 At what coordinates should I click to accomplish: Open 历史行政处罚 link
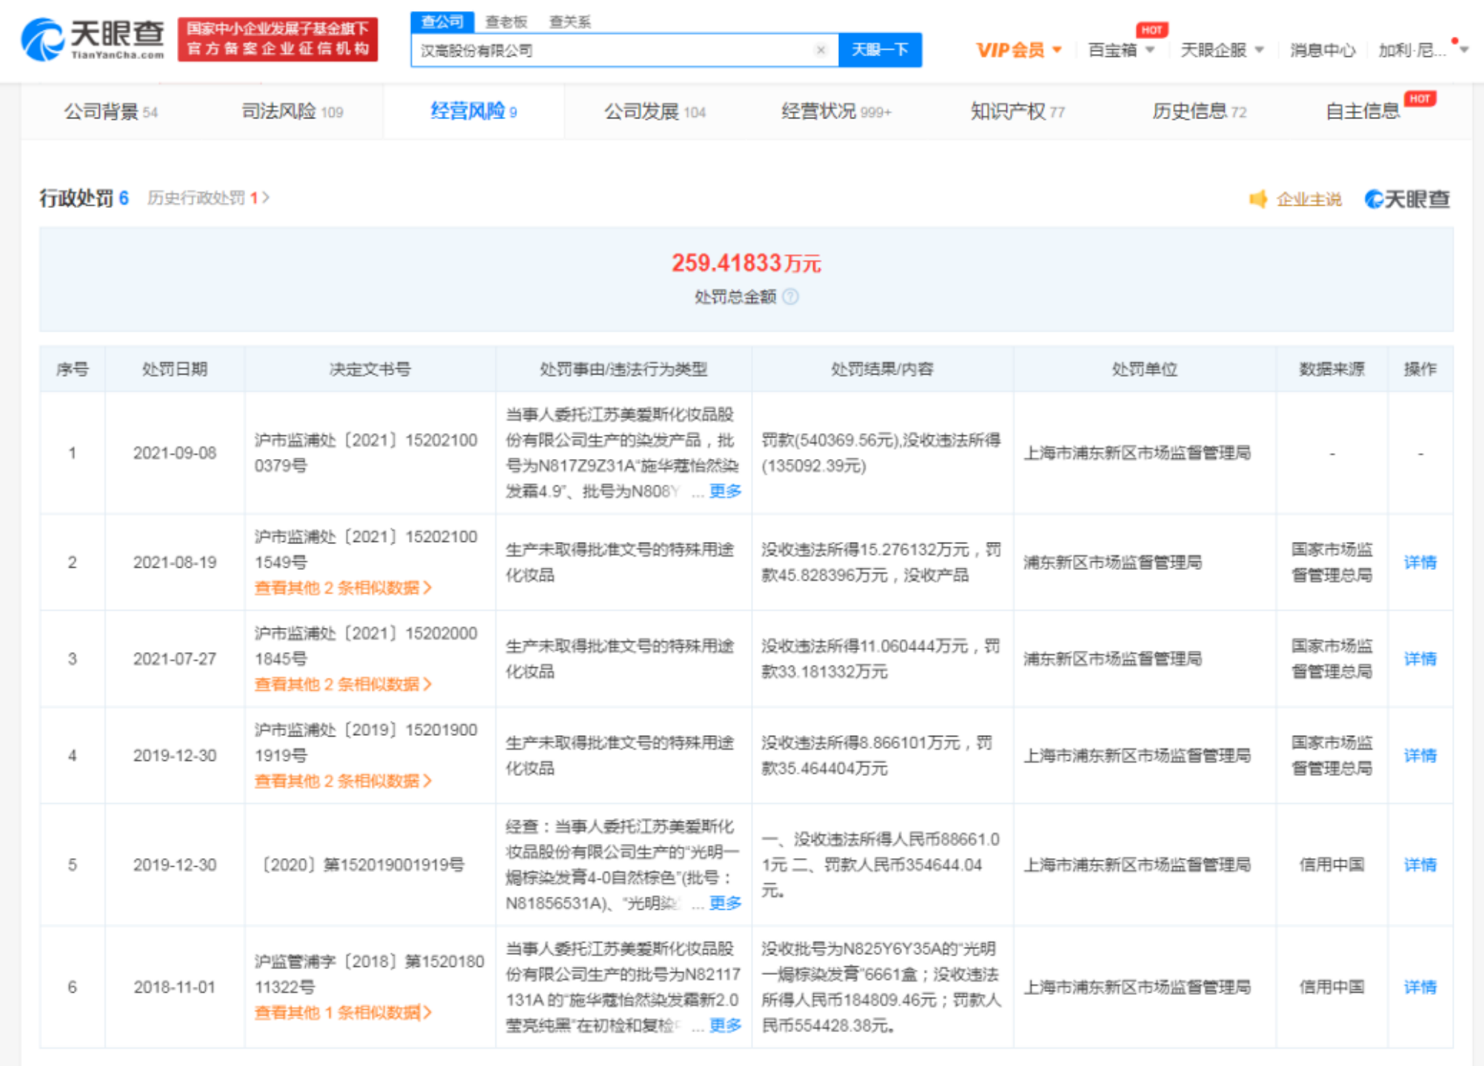pos(208,198)
